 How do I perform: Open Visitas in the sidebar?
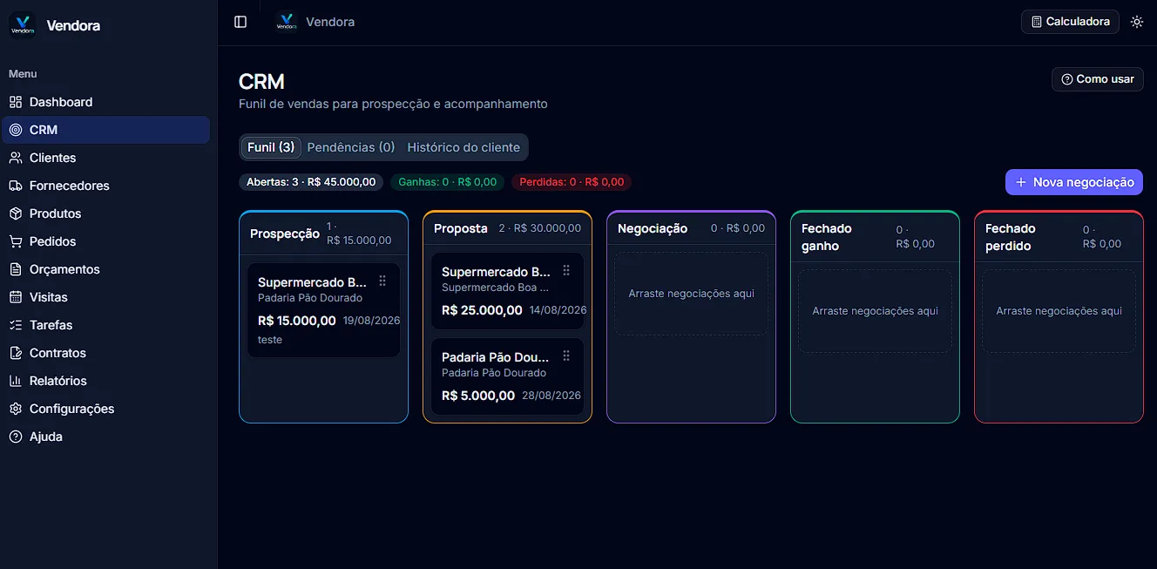click(105, 297)
